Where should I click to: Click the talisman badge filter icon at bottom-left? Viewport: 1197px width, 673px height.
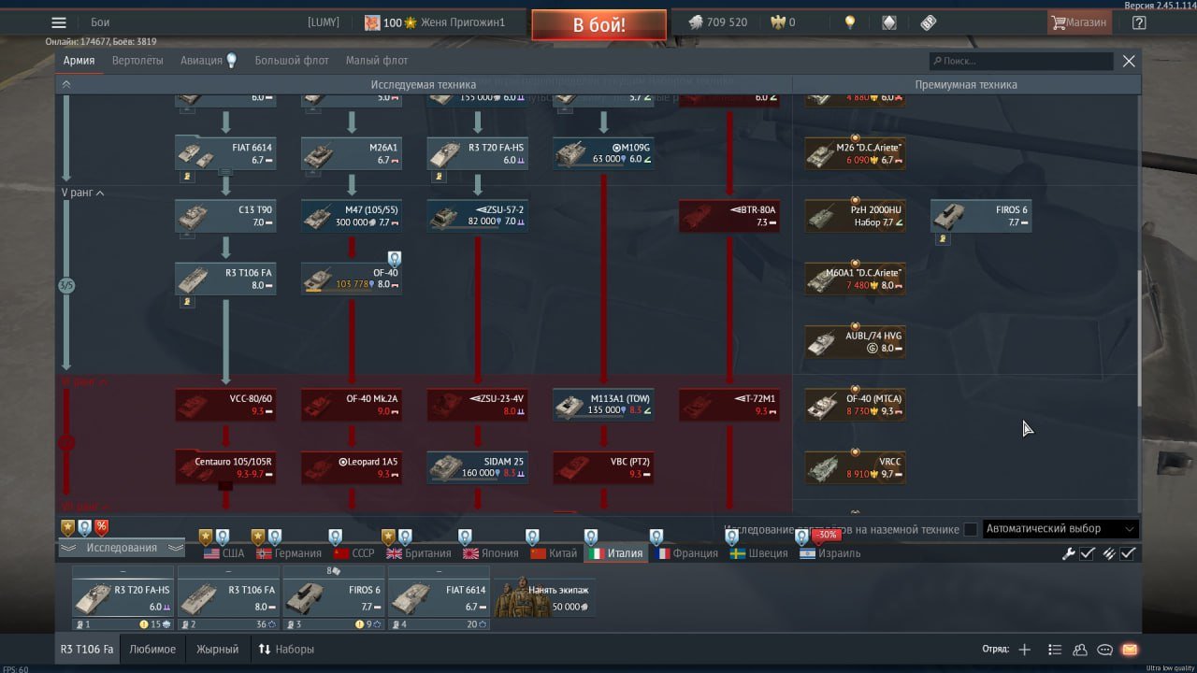tap(67, 527)
